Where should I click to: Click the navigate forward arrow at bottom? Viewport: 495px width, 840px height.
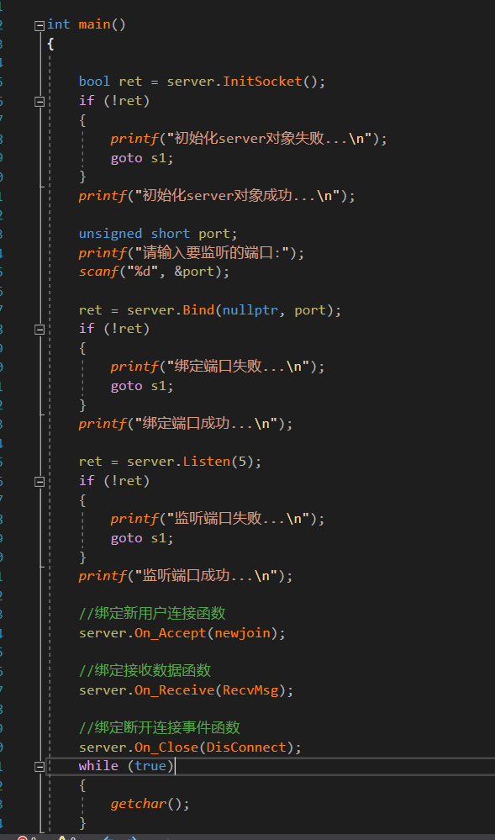pos(132,837)
